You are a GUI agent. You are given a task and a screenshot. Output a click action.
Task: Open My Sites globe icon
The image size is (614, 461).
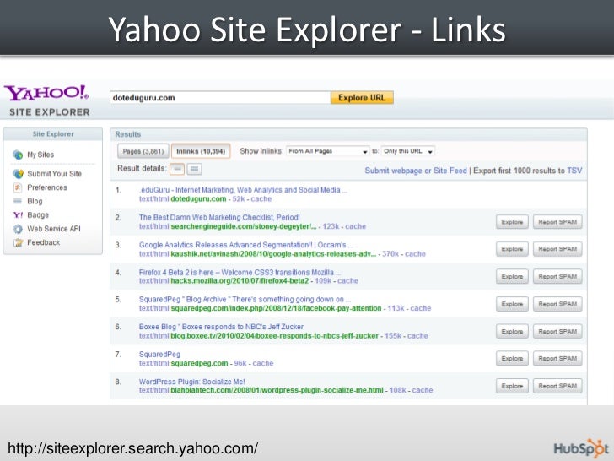(18, 155)
